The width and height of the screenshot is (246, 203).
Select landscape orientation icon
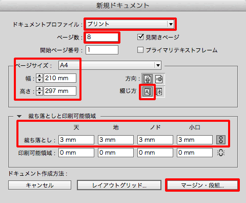(x=159, y=79)
